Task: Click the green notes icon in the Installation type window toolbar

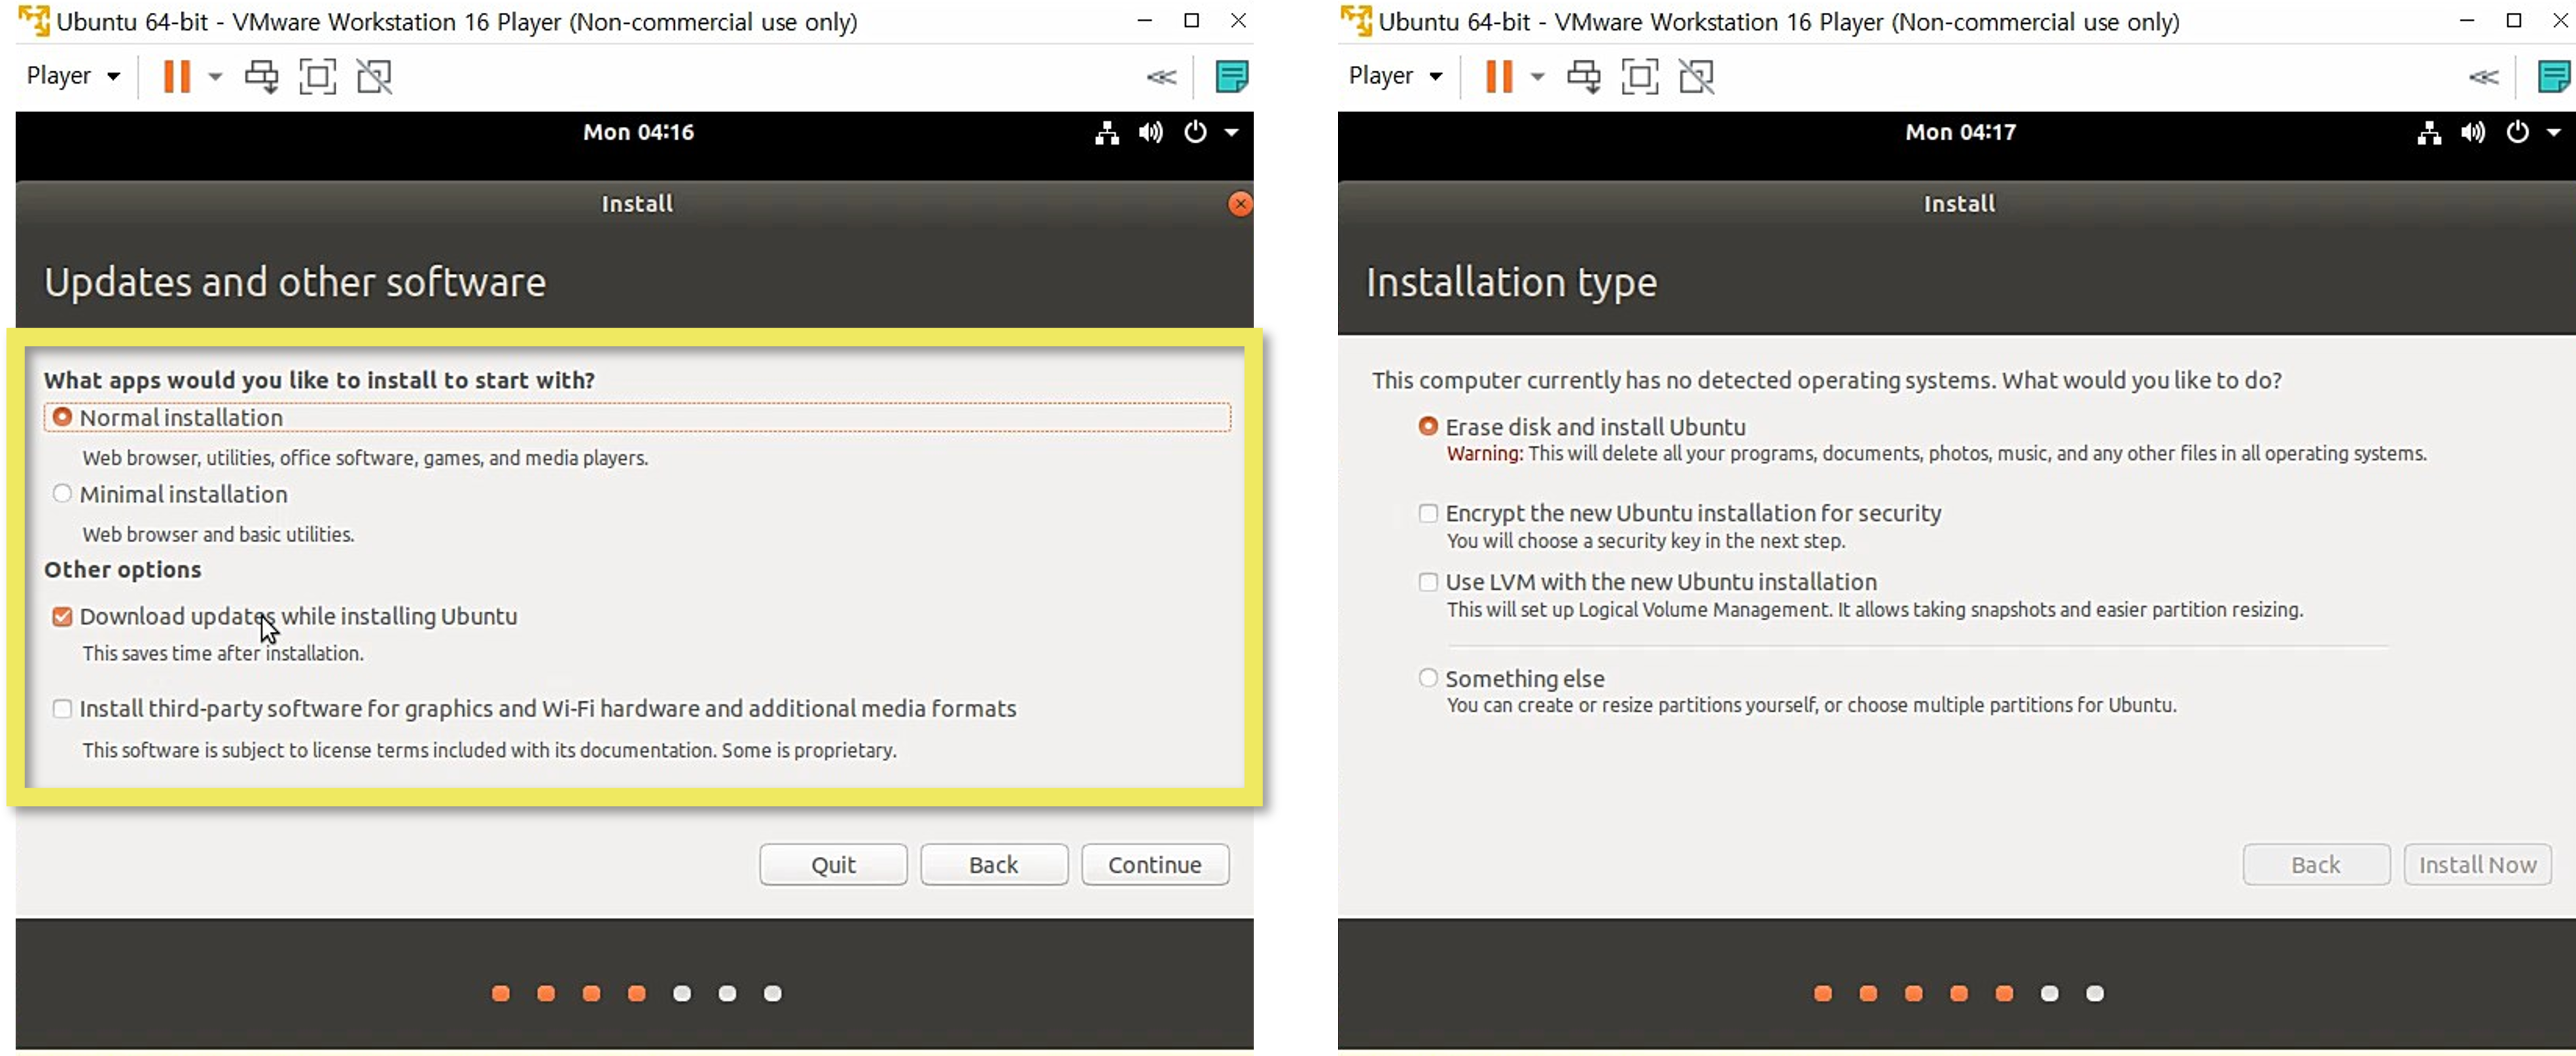Action: 2555,76
